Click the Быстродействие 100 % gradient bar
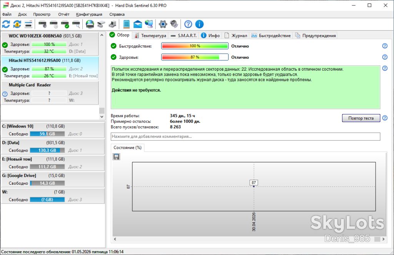This screenshot has width=394, height=255. click(195, 46)
